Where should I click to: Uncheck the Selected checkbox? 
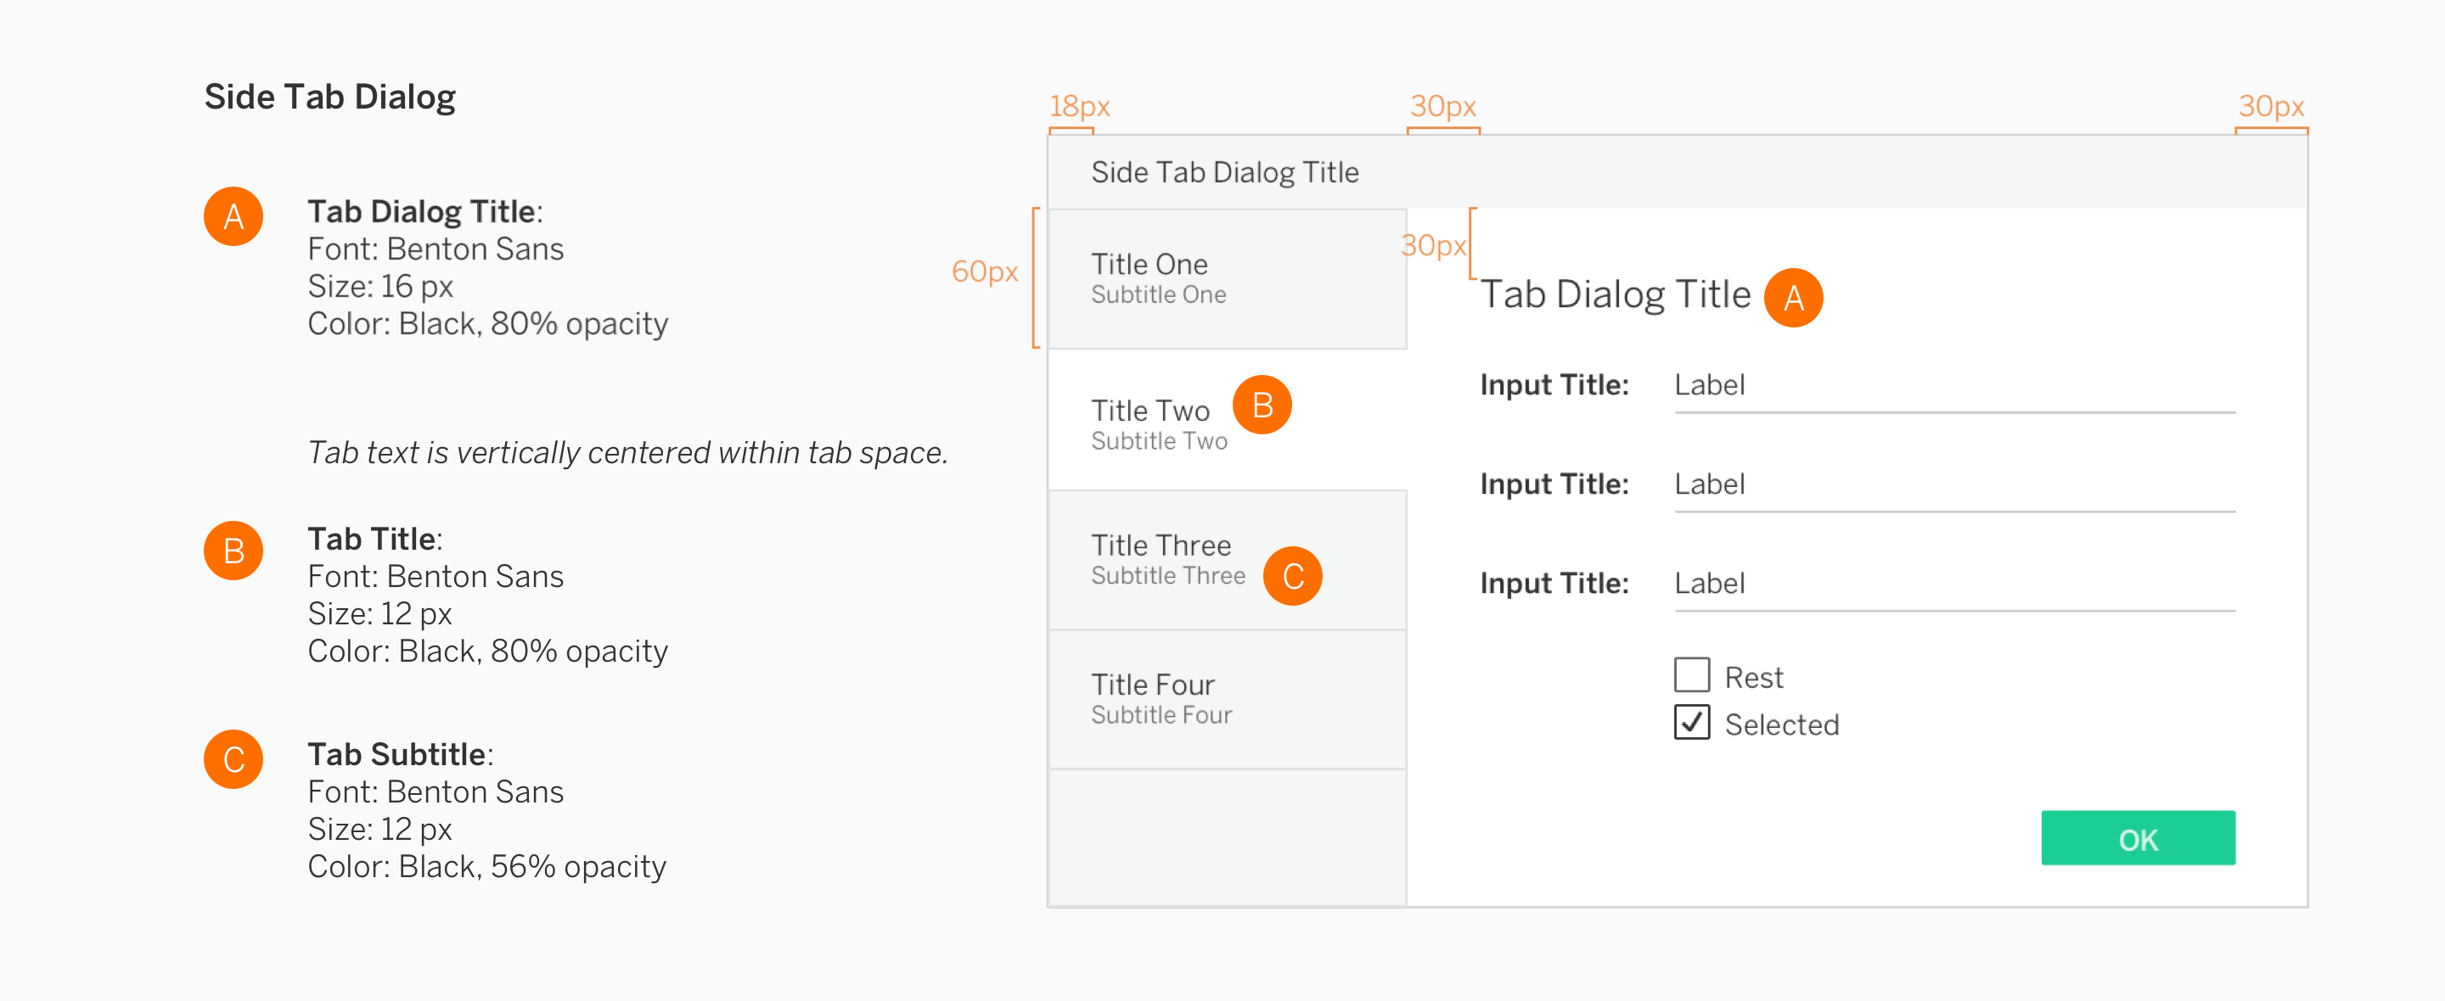pos(1691,723)
